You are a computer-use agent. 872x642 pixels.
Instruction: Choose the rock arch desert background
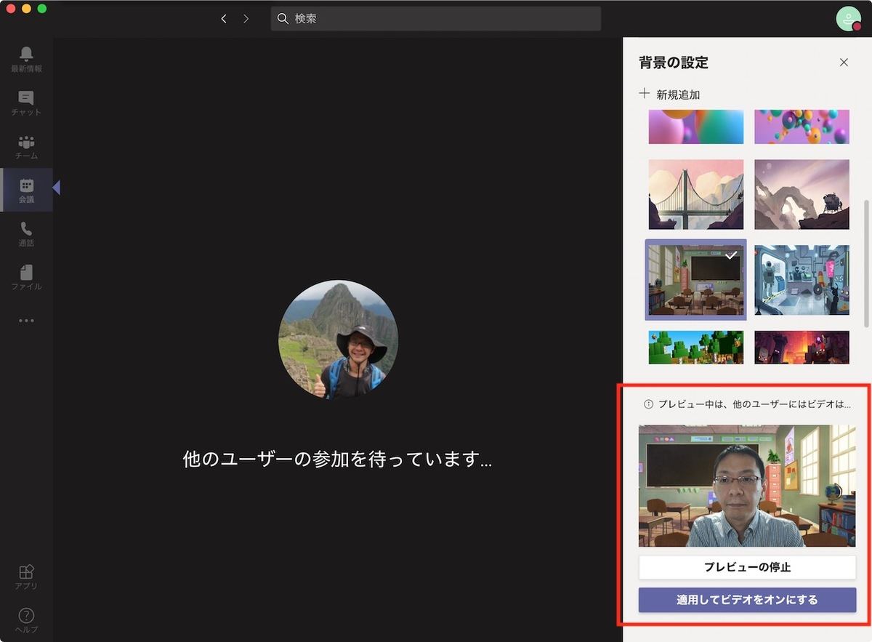click(x=802, y=194)
